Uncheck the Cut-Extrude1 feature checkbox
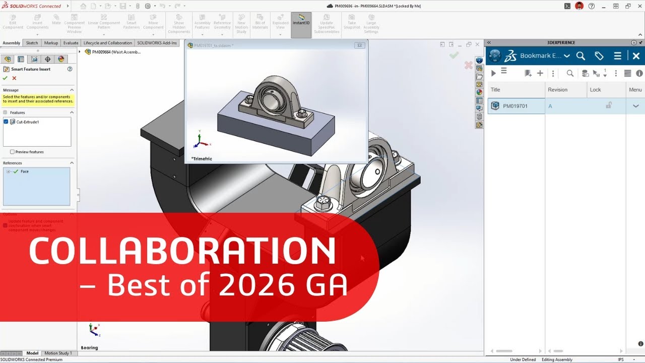 click(x=6, y=122)
